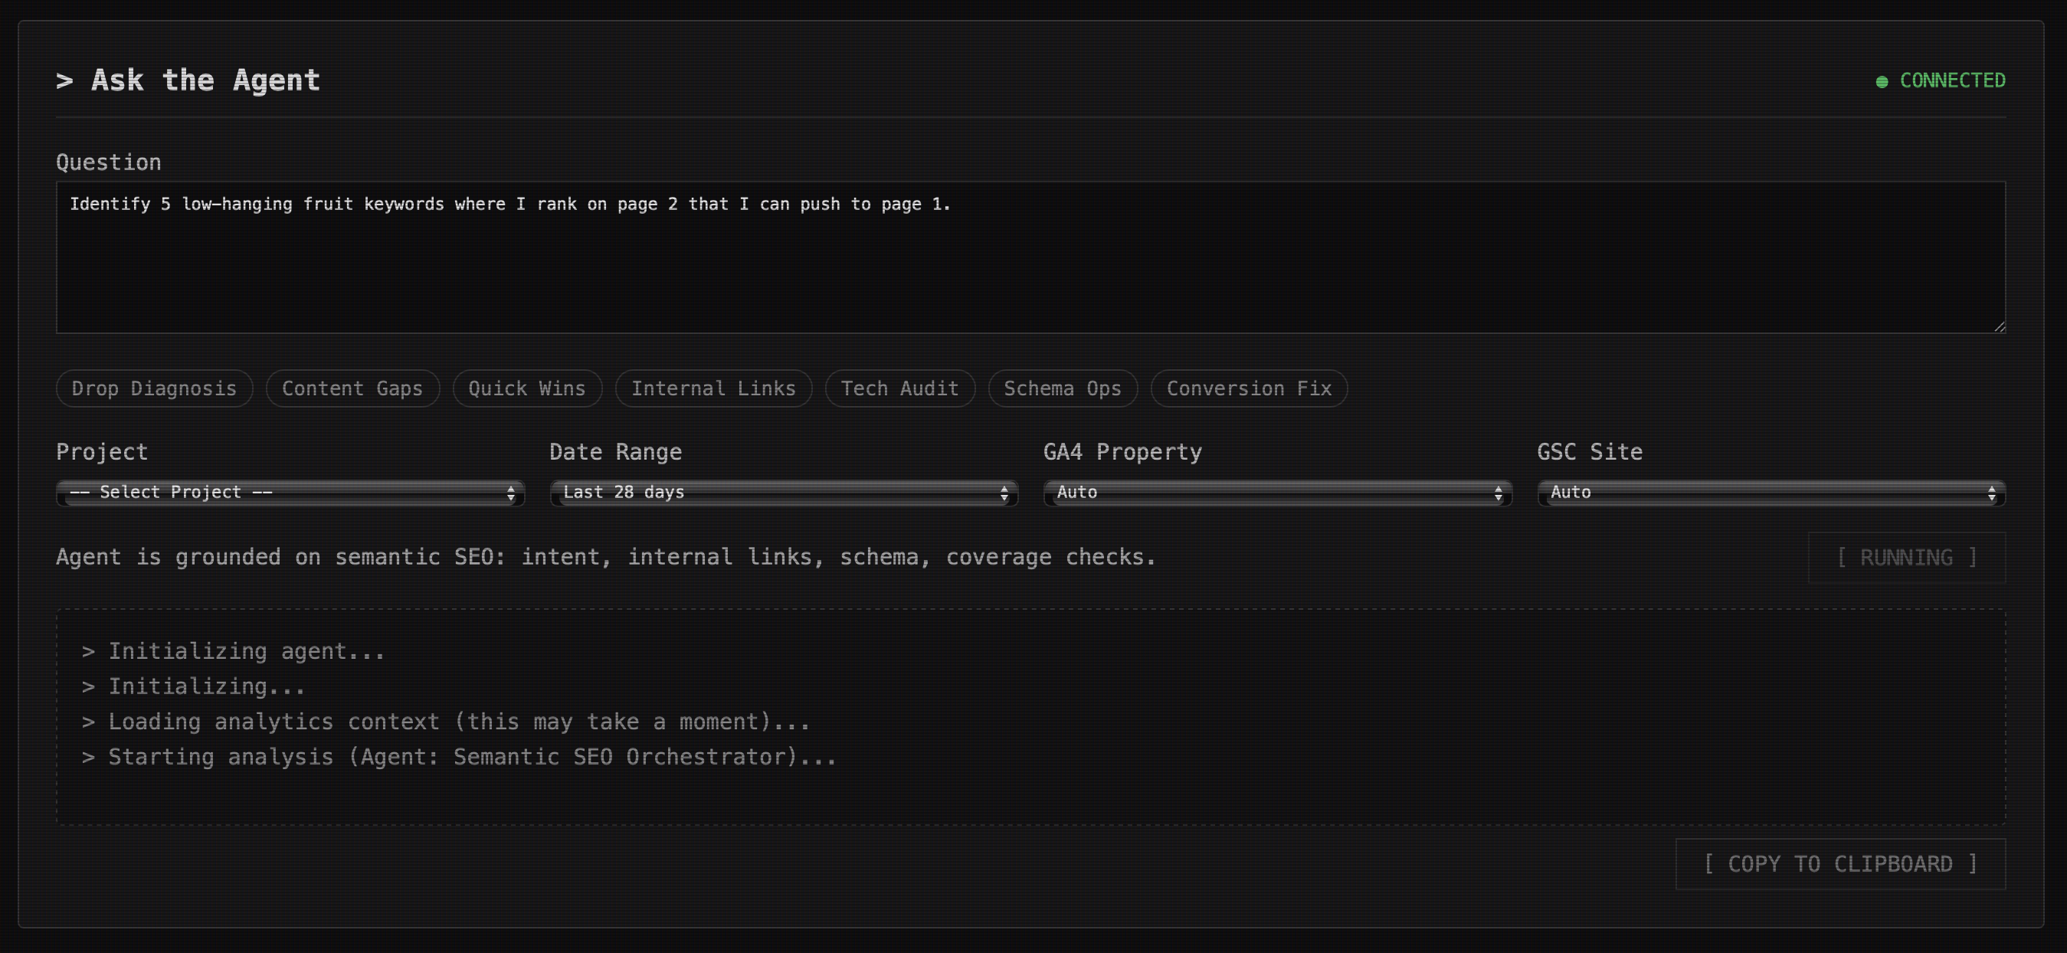2067x953 pixels.
Task: Click the Ask the Agent header
Action: (x=187, y=80)
